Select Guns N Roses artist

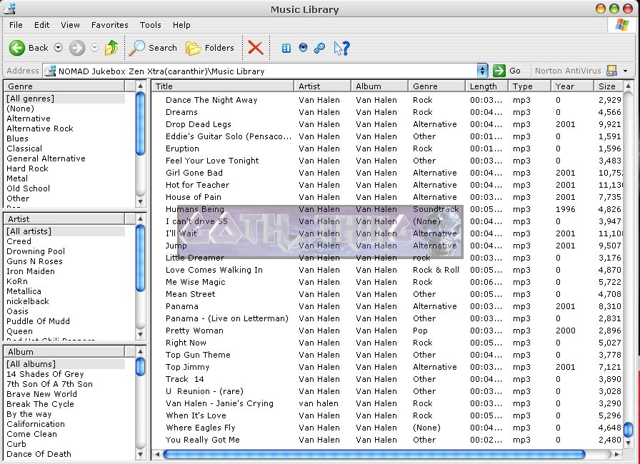(35, 261)
